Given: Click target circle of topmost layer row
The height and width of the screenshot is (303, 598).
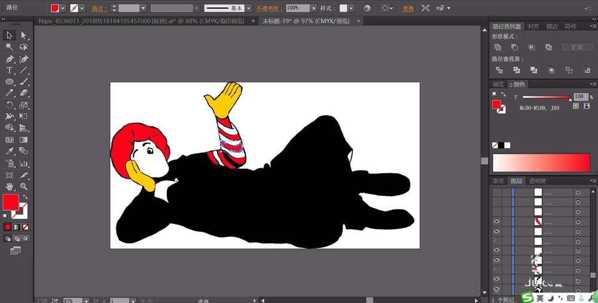Looking at the screenshot, I should pos(578,192).
